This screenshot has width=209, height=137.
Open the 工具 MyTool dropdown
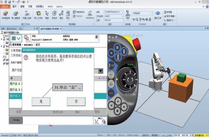point(114,20)
